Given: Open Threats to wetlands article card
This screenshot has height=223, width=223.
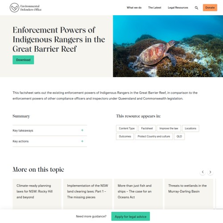Looking at the screenshot, I should [189, 194].
